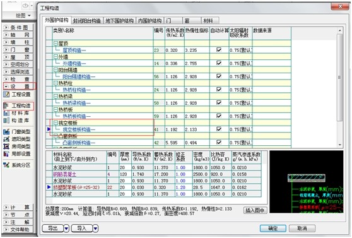The height and width of the screenshot is (238, 352).
Task: Expand 墙柱 menu group
Action: click(18, 42)
